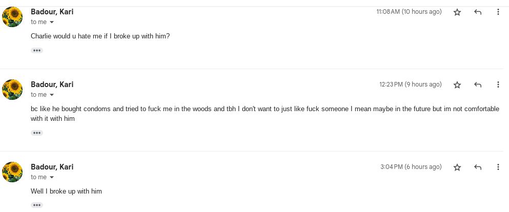509x212 pixels.
Task: Reply to the 3:04 PM message
Action: pyautogui.click(x=478, y=167)
